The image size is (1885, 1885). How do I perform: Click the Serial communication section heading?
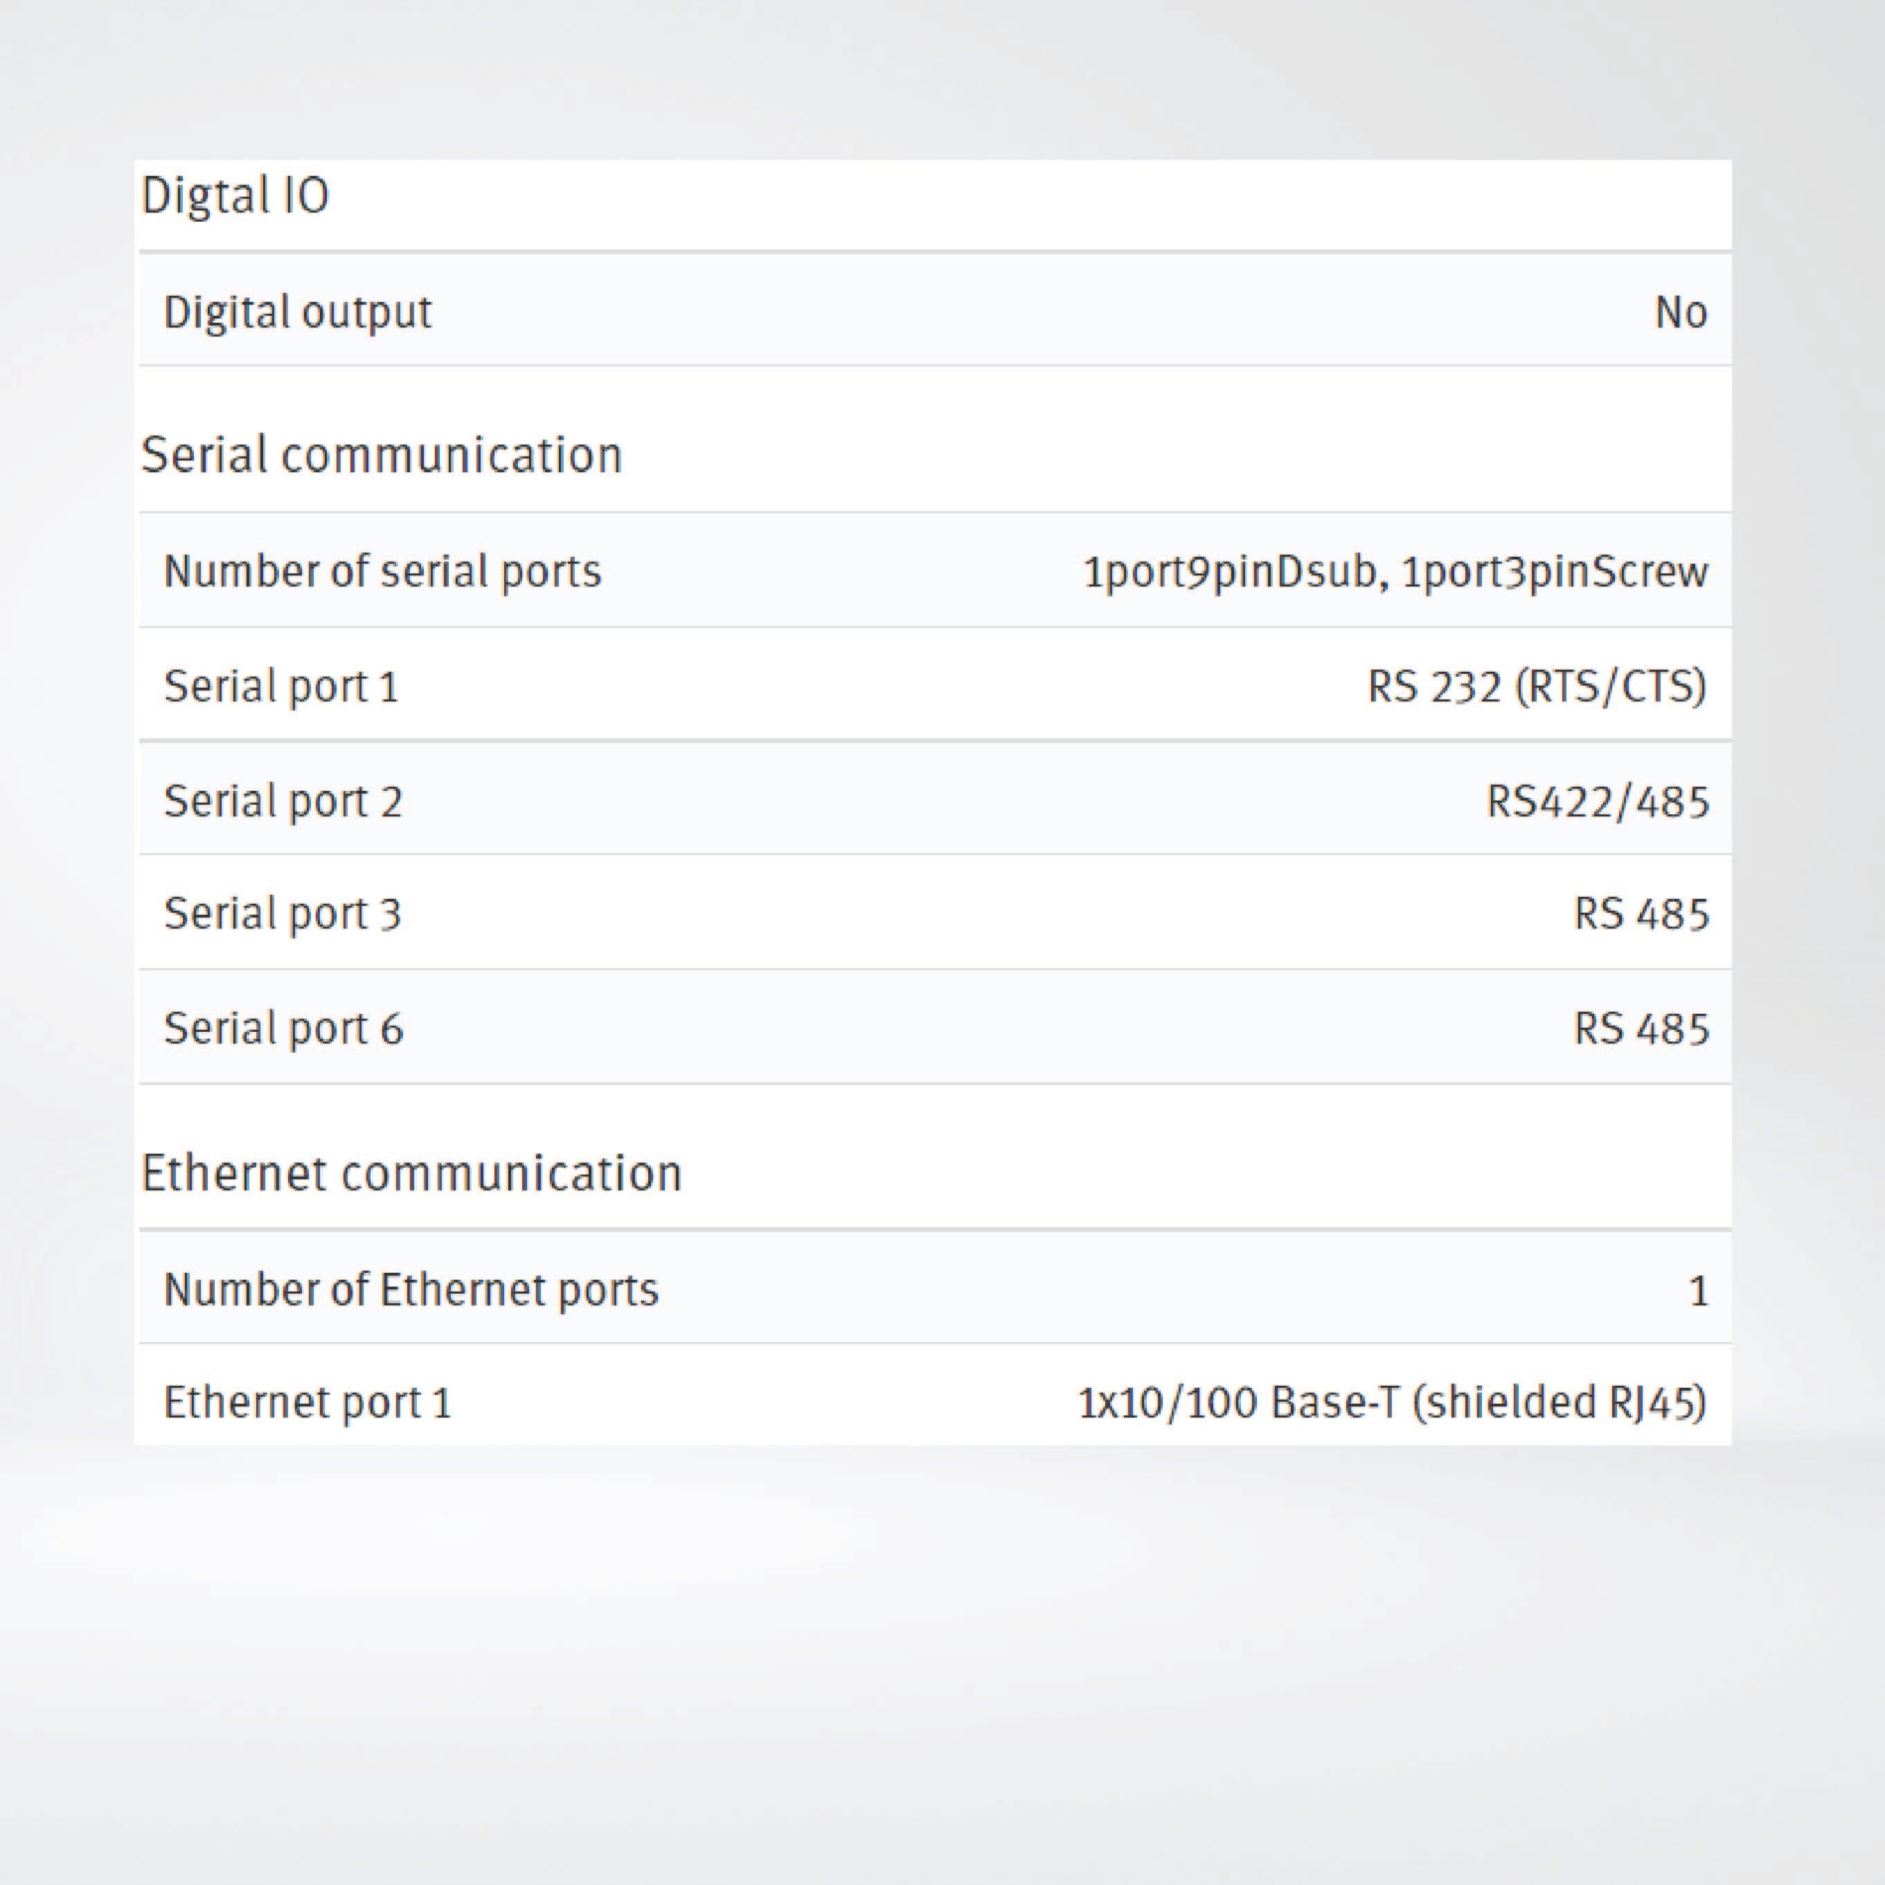pyautogui.click(x=382, y=456)
